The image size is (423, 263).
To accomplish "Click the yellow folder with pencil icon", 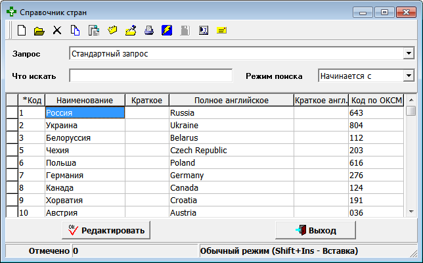I will [x=131, y=30].
